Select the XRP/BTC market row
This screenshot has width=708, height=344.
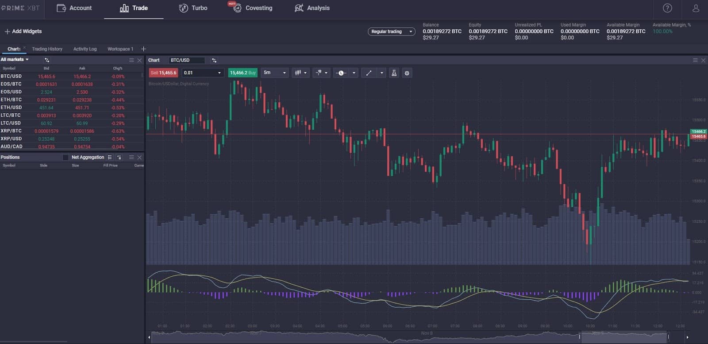(x=72, y=131)
